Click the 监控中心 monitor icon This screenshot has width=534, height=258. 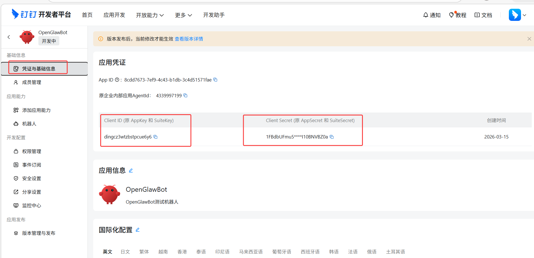click(x=16, y=206)
